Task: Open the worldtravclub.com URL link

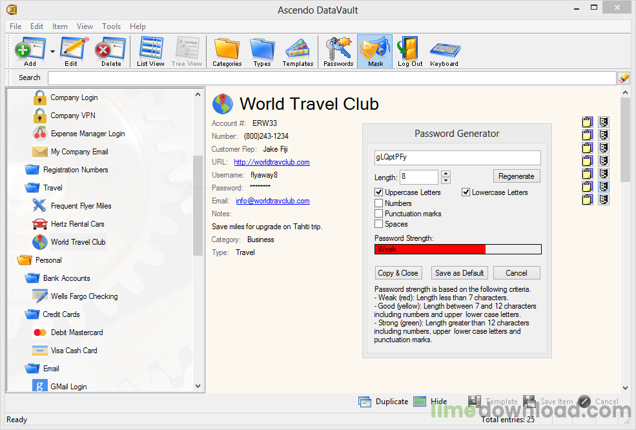Action: pyautogui.click(x=272, y=162)
